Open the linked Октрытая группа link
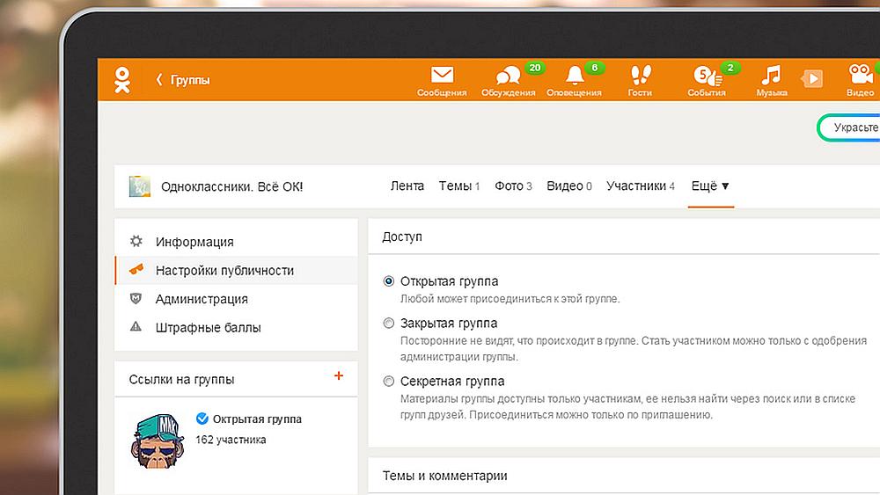The height and width of the screenshot is (495, 880). [257, 419]
